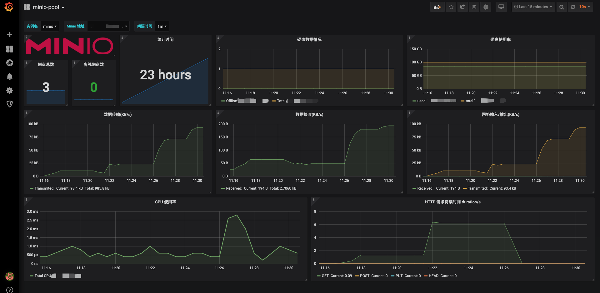Image resolution: width=600 pixels, height=293 pixels.
Task: Click the 数据传输(KB/s) panel title
Action: pyautogui.click(x=118, y=114)
